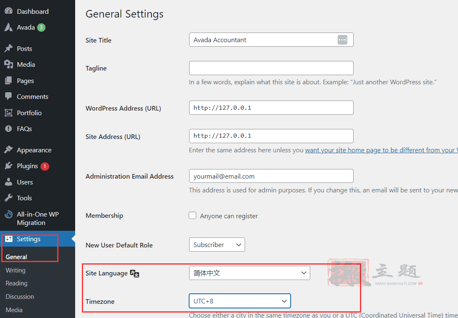Click the translation icon beside Site Language
Viewport: 458px width, 318px height.
pyautogui.click(x=134, y=273)
